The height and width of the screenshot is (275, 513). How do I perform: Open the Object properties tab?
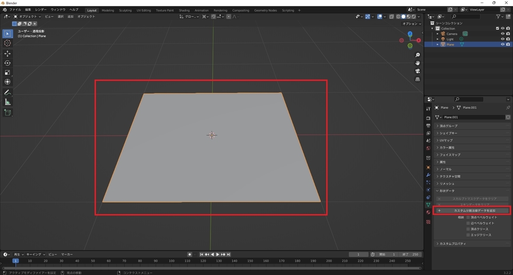tap(428, 167)
